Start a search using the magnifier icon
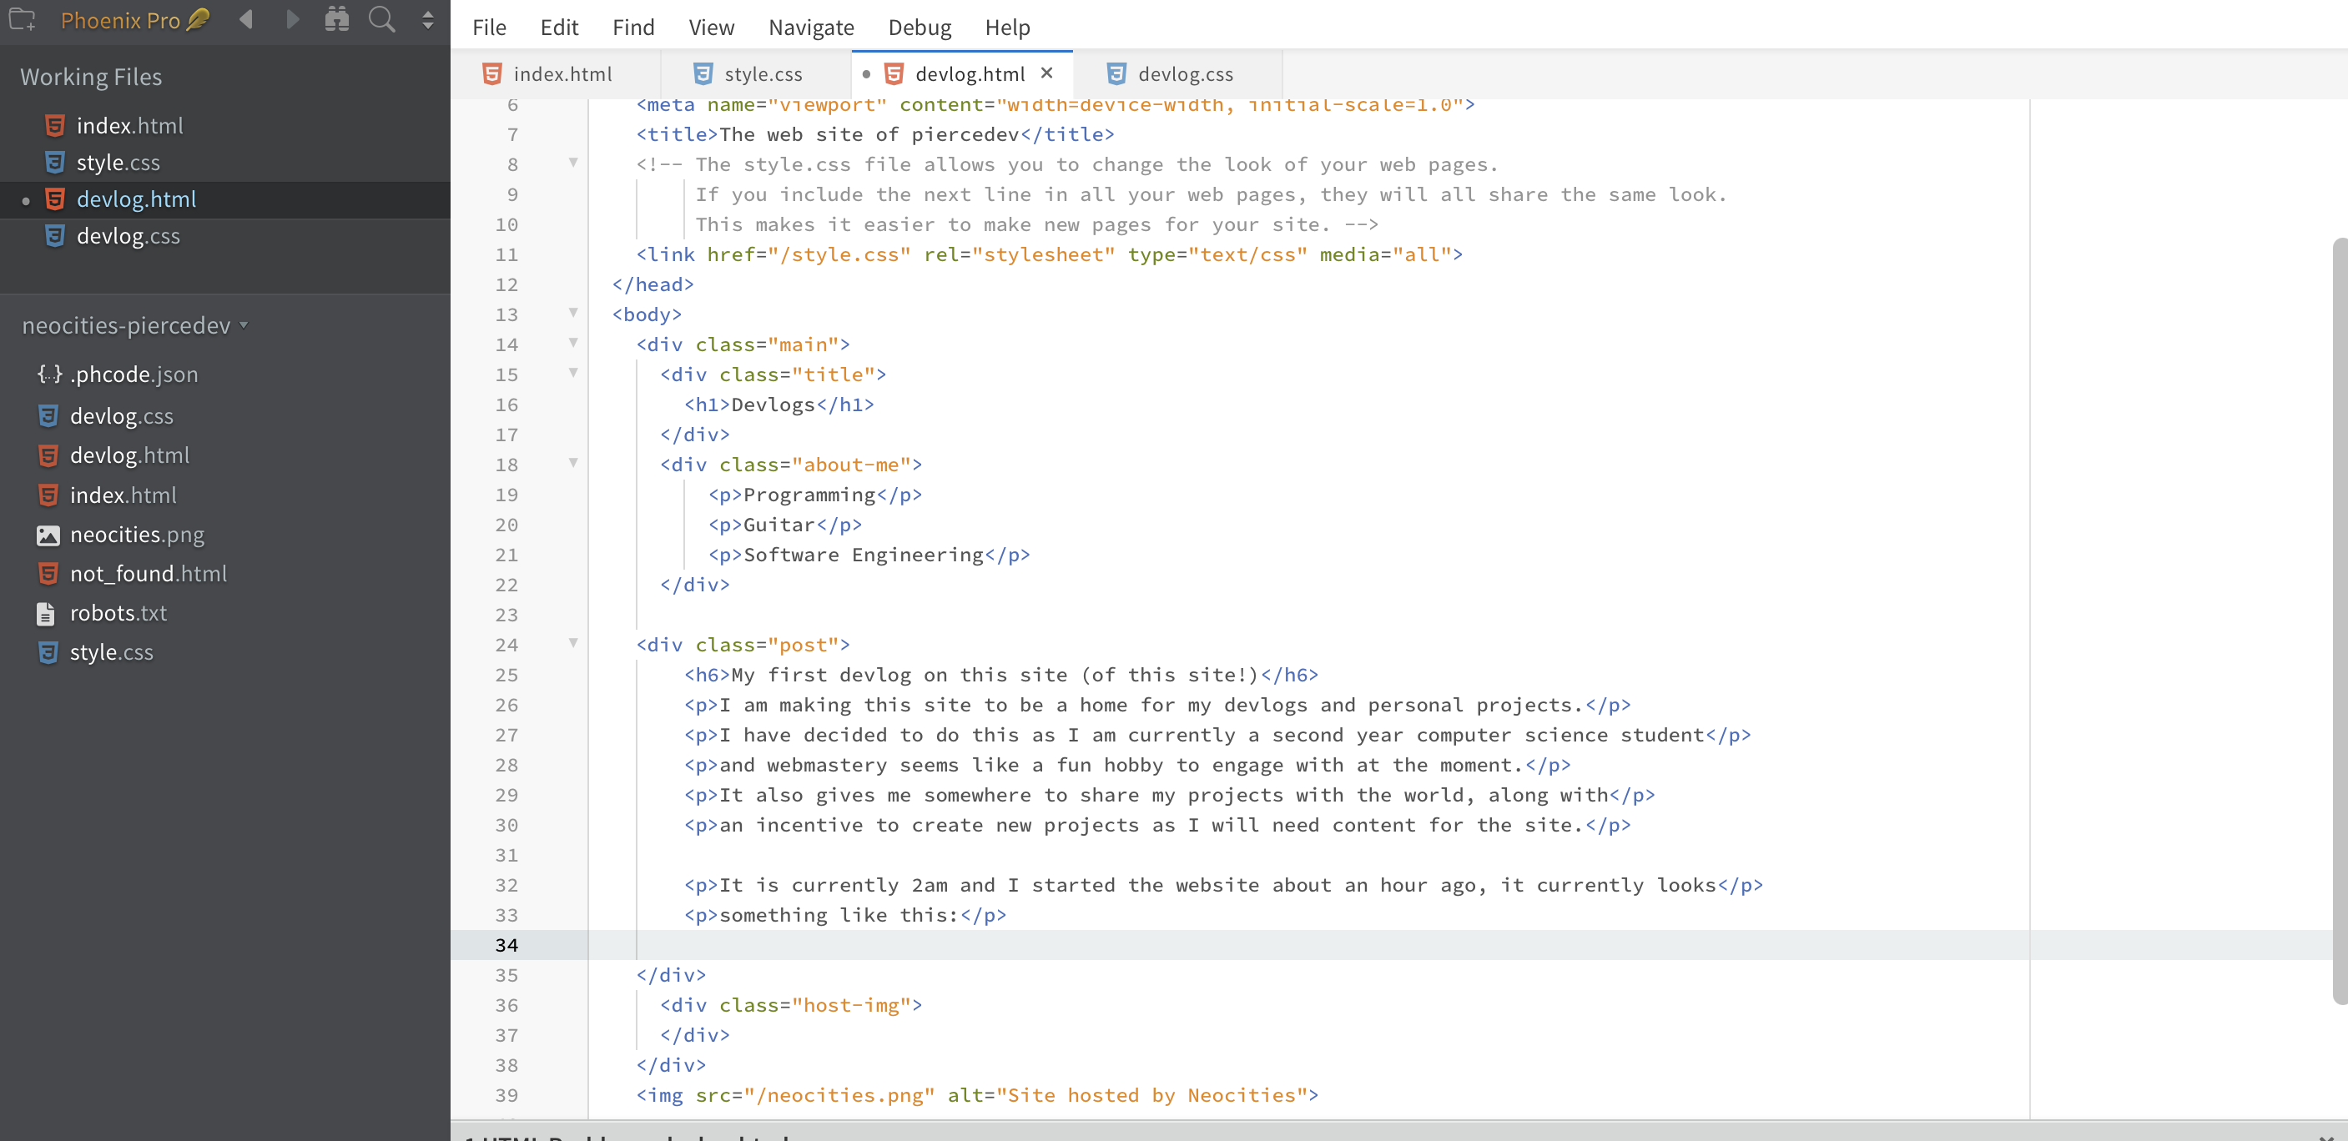Screen dimensions: 2348x1141 click(x=382, y=20)
